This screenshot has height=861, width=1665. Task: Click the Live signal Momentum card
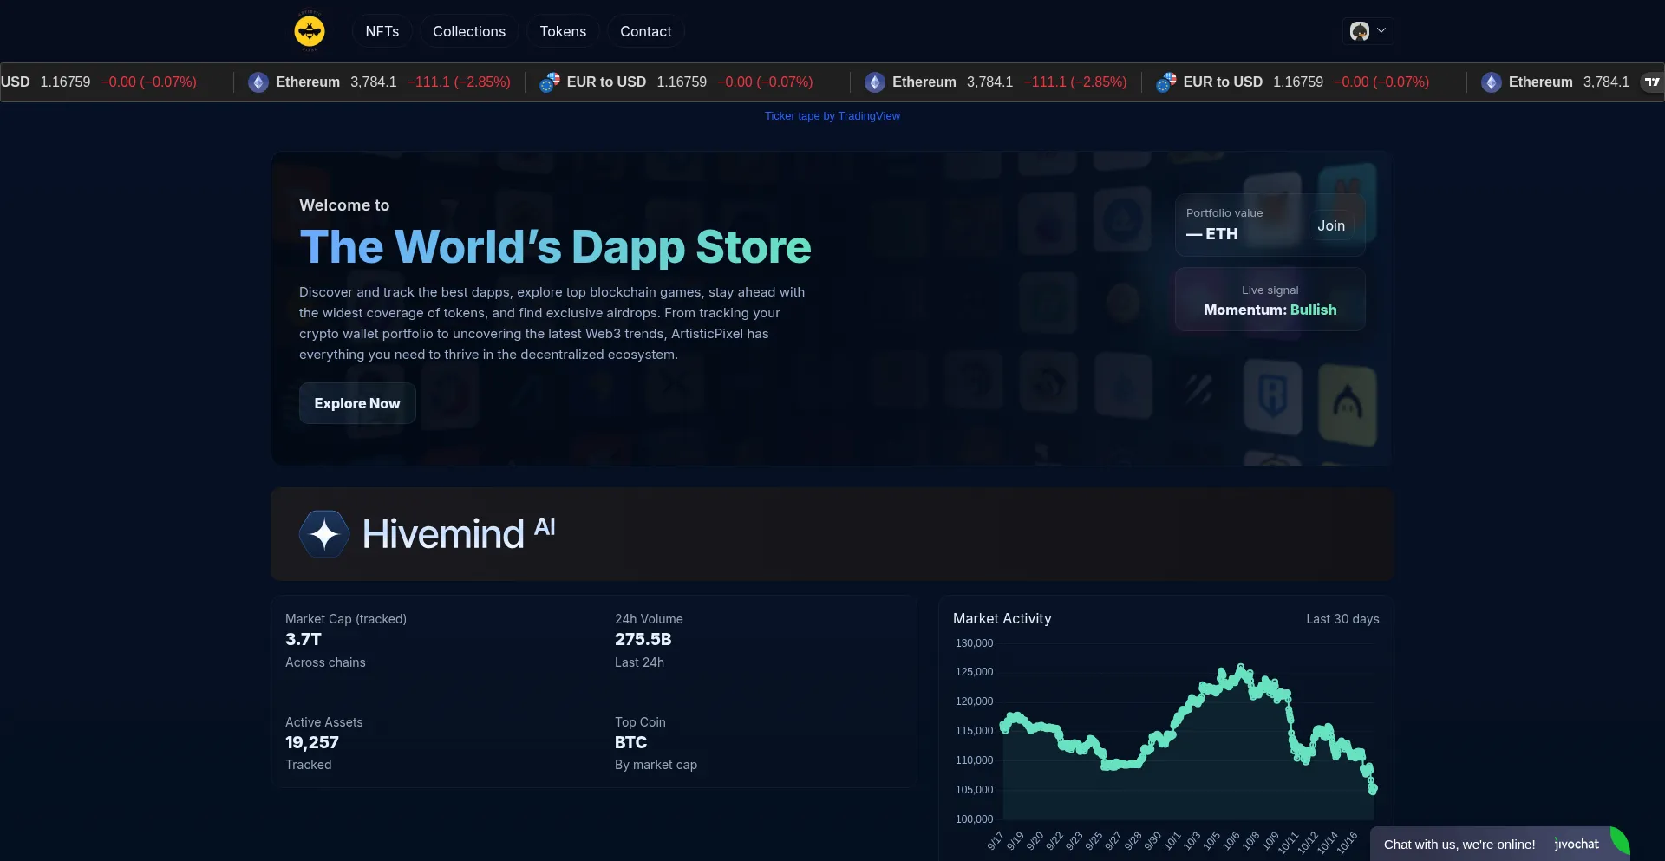point(1270,299)
